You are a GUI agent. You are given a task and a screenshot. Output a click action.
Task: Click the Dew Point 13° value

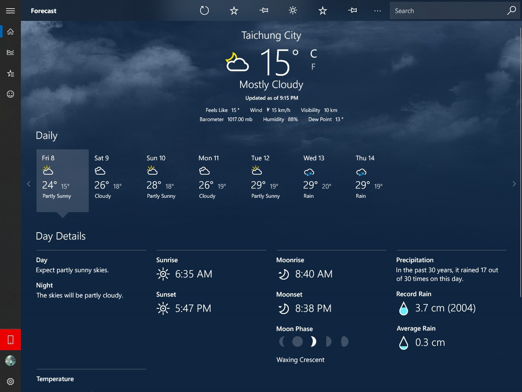pos(339,119)
